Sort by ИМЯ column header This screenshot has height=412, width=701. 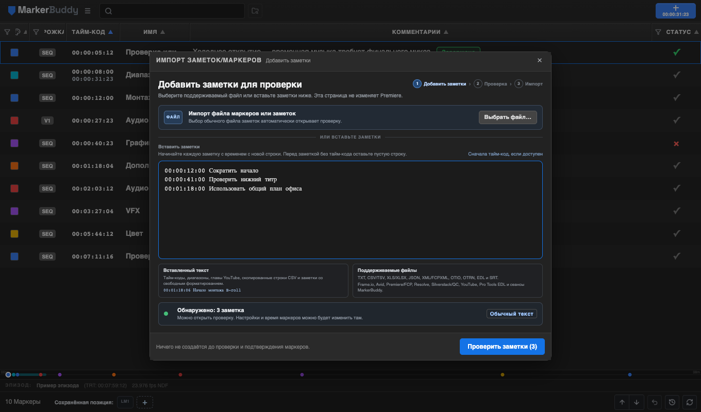(154, 32)
